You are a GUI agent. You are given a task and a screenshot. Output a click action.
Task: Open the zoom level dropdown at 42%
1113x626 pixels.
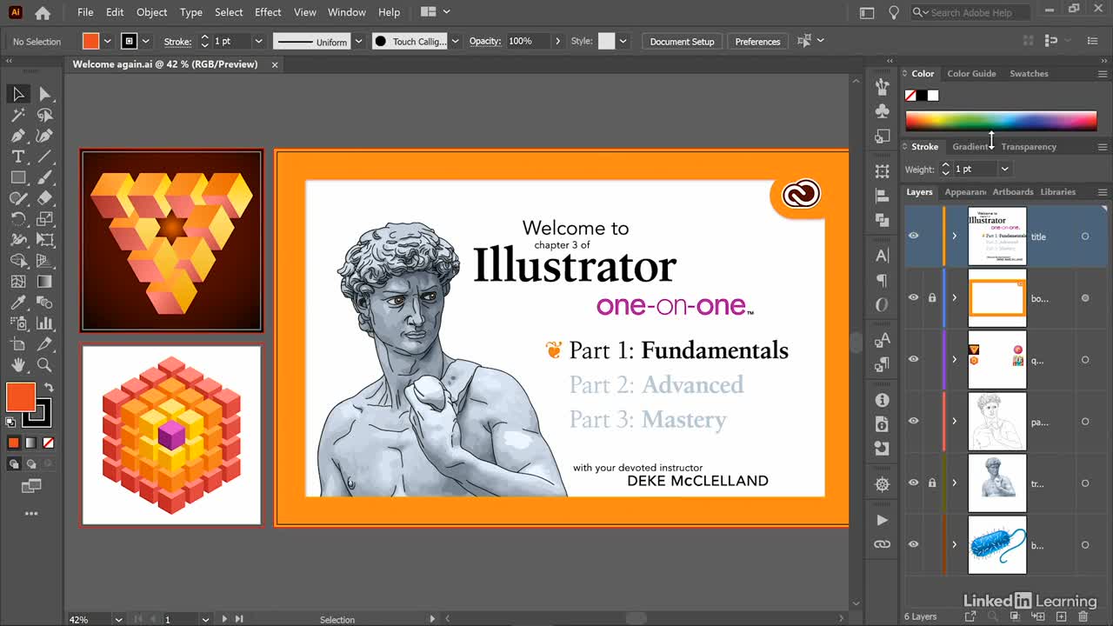point(118,619)
